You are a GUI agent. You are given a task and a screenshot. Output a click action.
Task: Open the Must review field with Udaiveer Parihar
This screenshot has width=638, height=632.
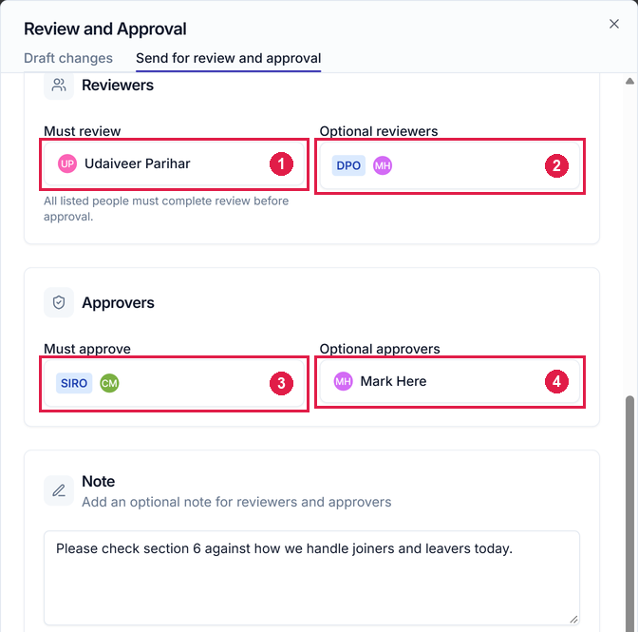point(174,163)
